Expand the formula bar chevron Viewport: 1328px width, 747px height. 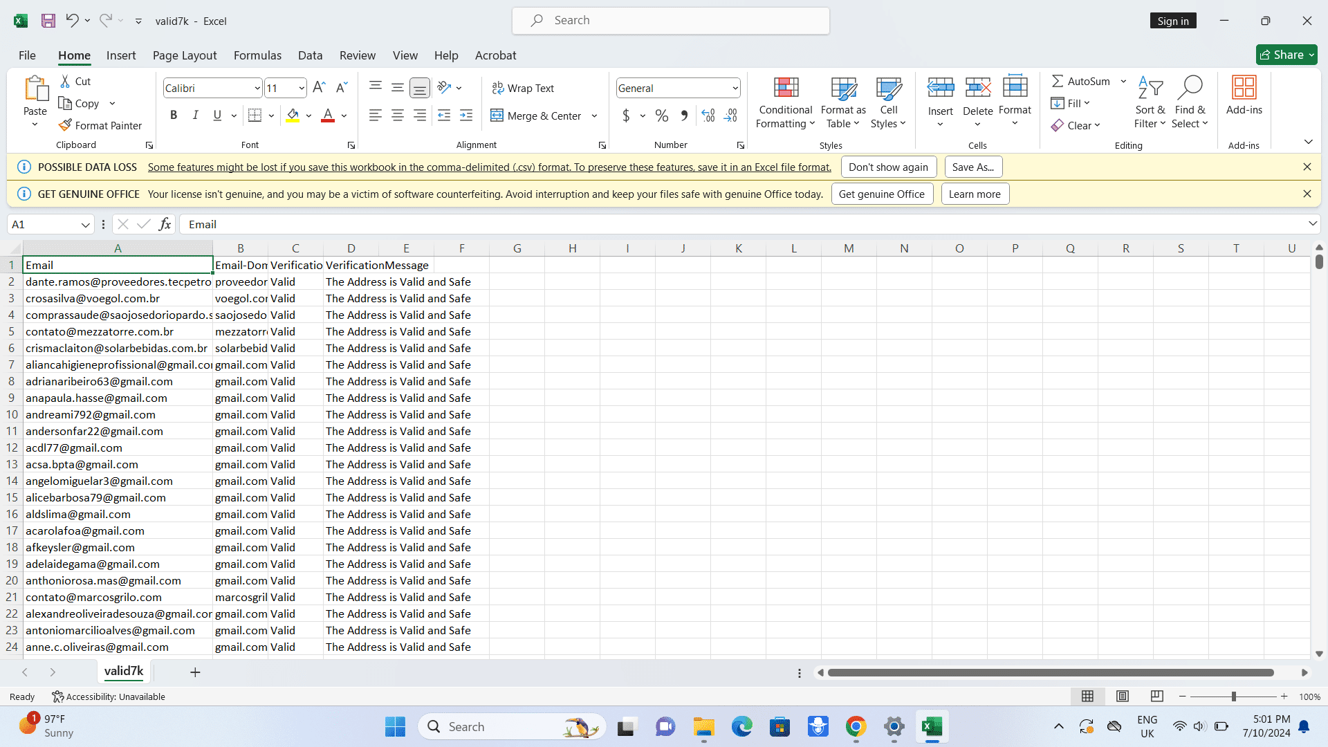click(1312, 223)
